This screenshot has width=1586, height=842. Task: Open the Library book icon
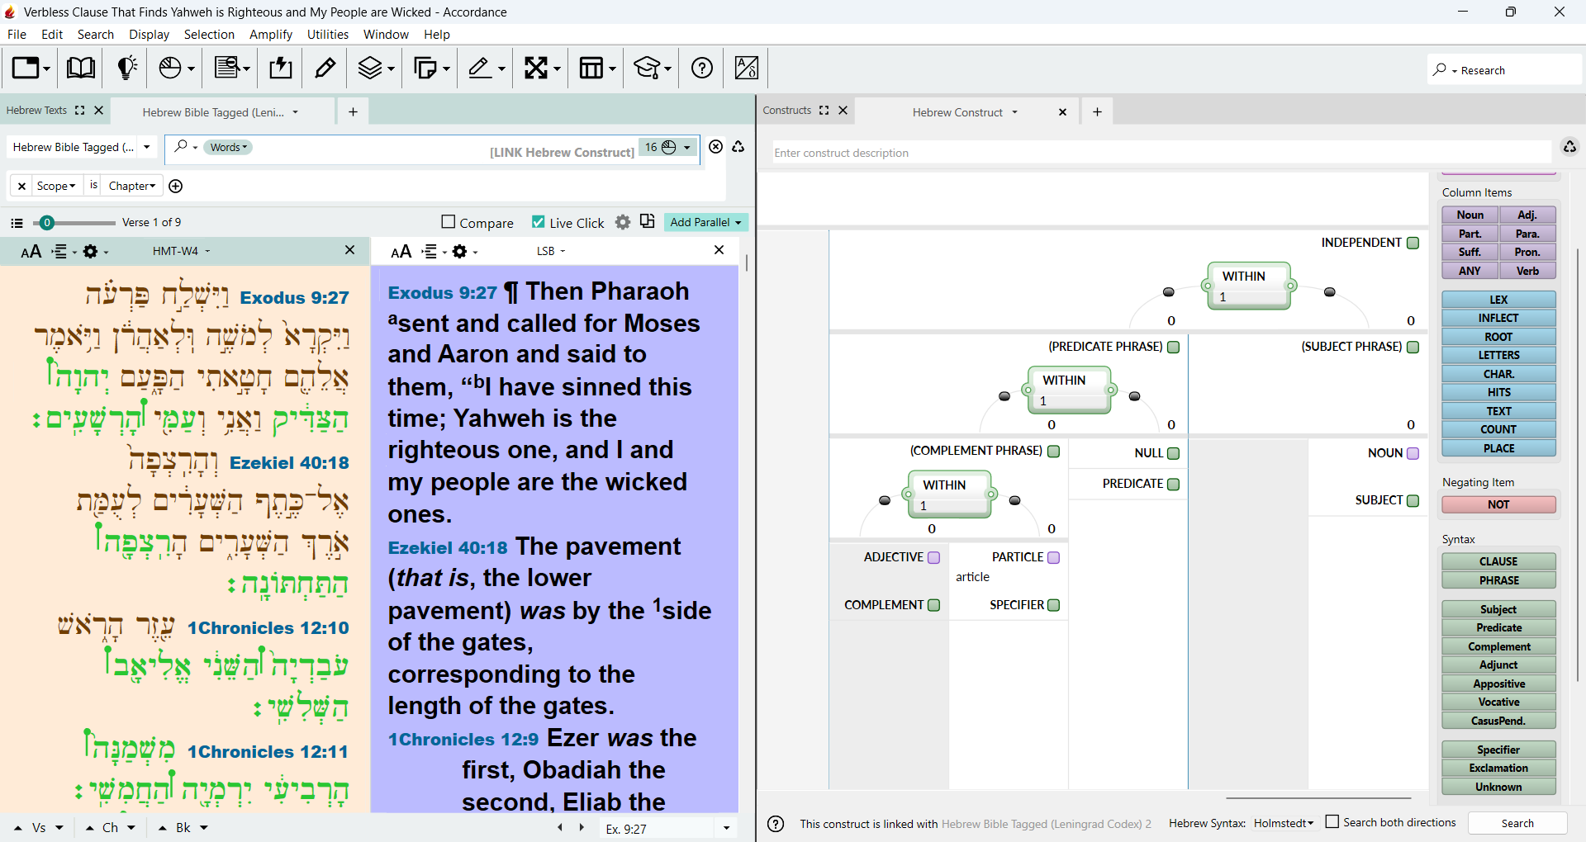(x=80, y=68)
